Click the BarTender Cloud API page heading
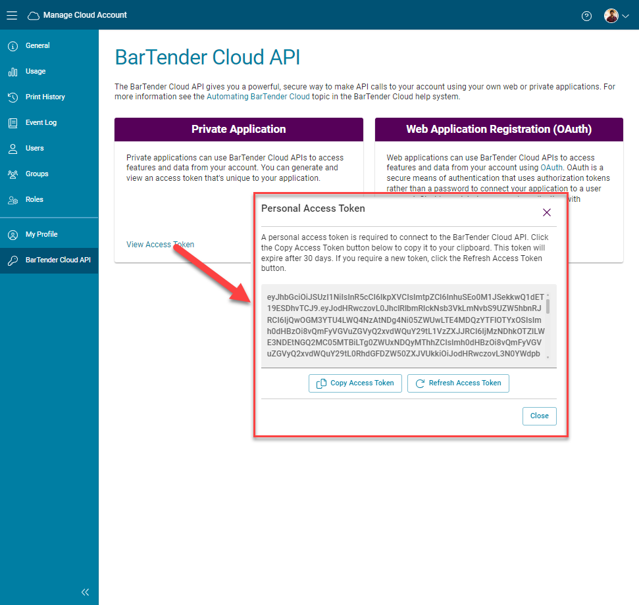Screen dimensions: 639x605 [207, 57]
